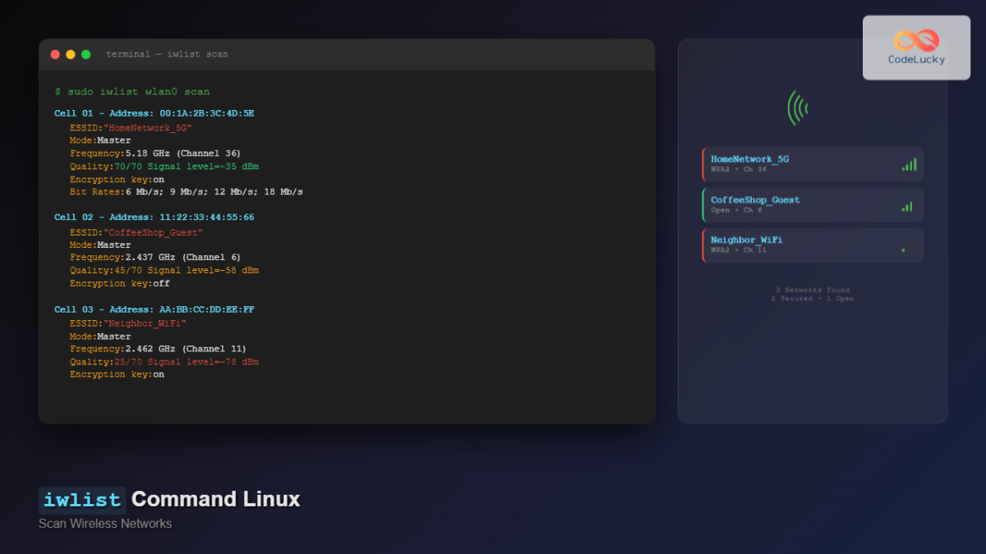
Task: Click the Scan Wireless Networks subtitle
Action: pyautogui.click(x=105, y=523)
